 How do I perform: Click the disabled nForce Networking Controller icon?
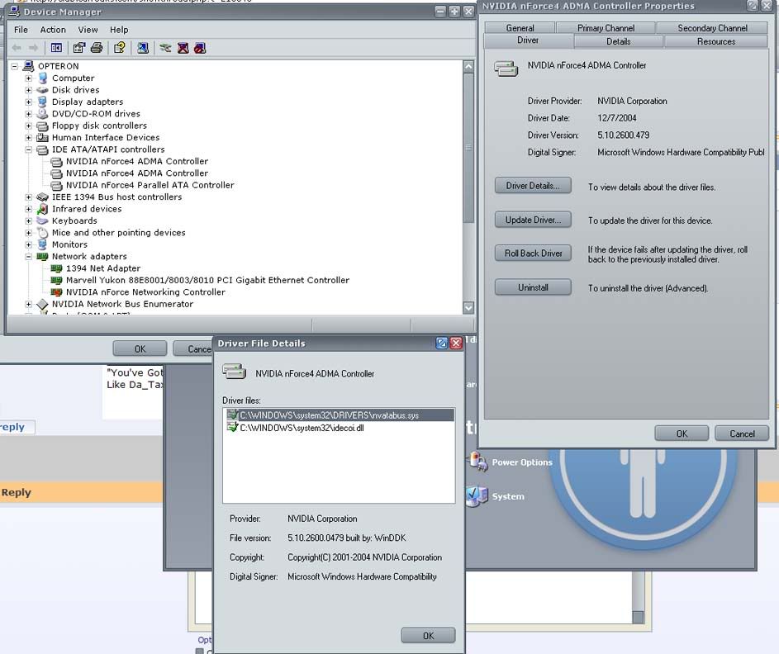point(57,292)
